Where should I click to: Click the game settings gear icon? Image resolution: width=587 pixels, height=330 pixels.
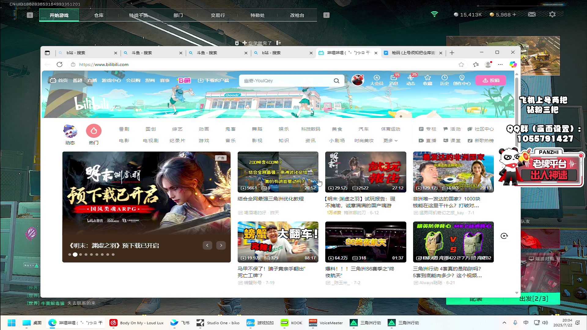(552, 14)
